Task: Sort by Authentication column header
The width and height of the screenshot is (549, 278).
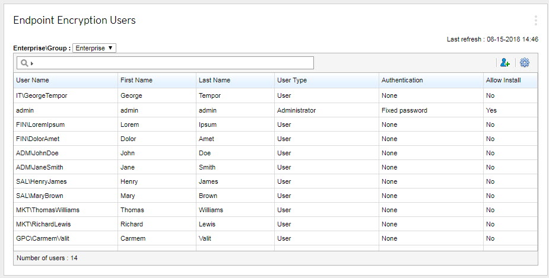Action: coord(402,80)
